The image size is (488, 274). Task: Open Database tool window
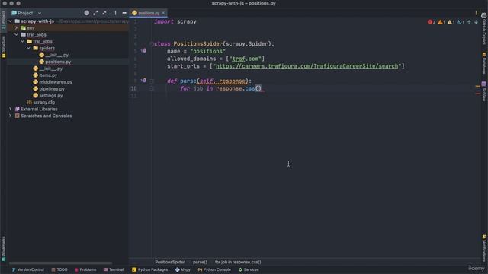pyautogui.click(x=484, y=63)
